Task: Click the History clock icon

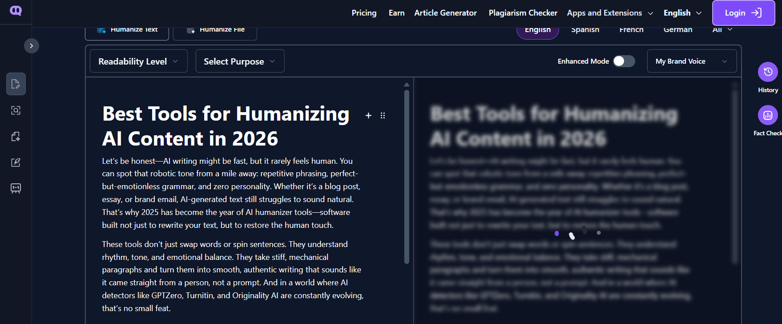Action: (x=768, y=72)
